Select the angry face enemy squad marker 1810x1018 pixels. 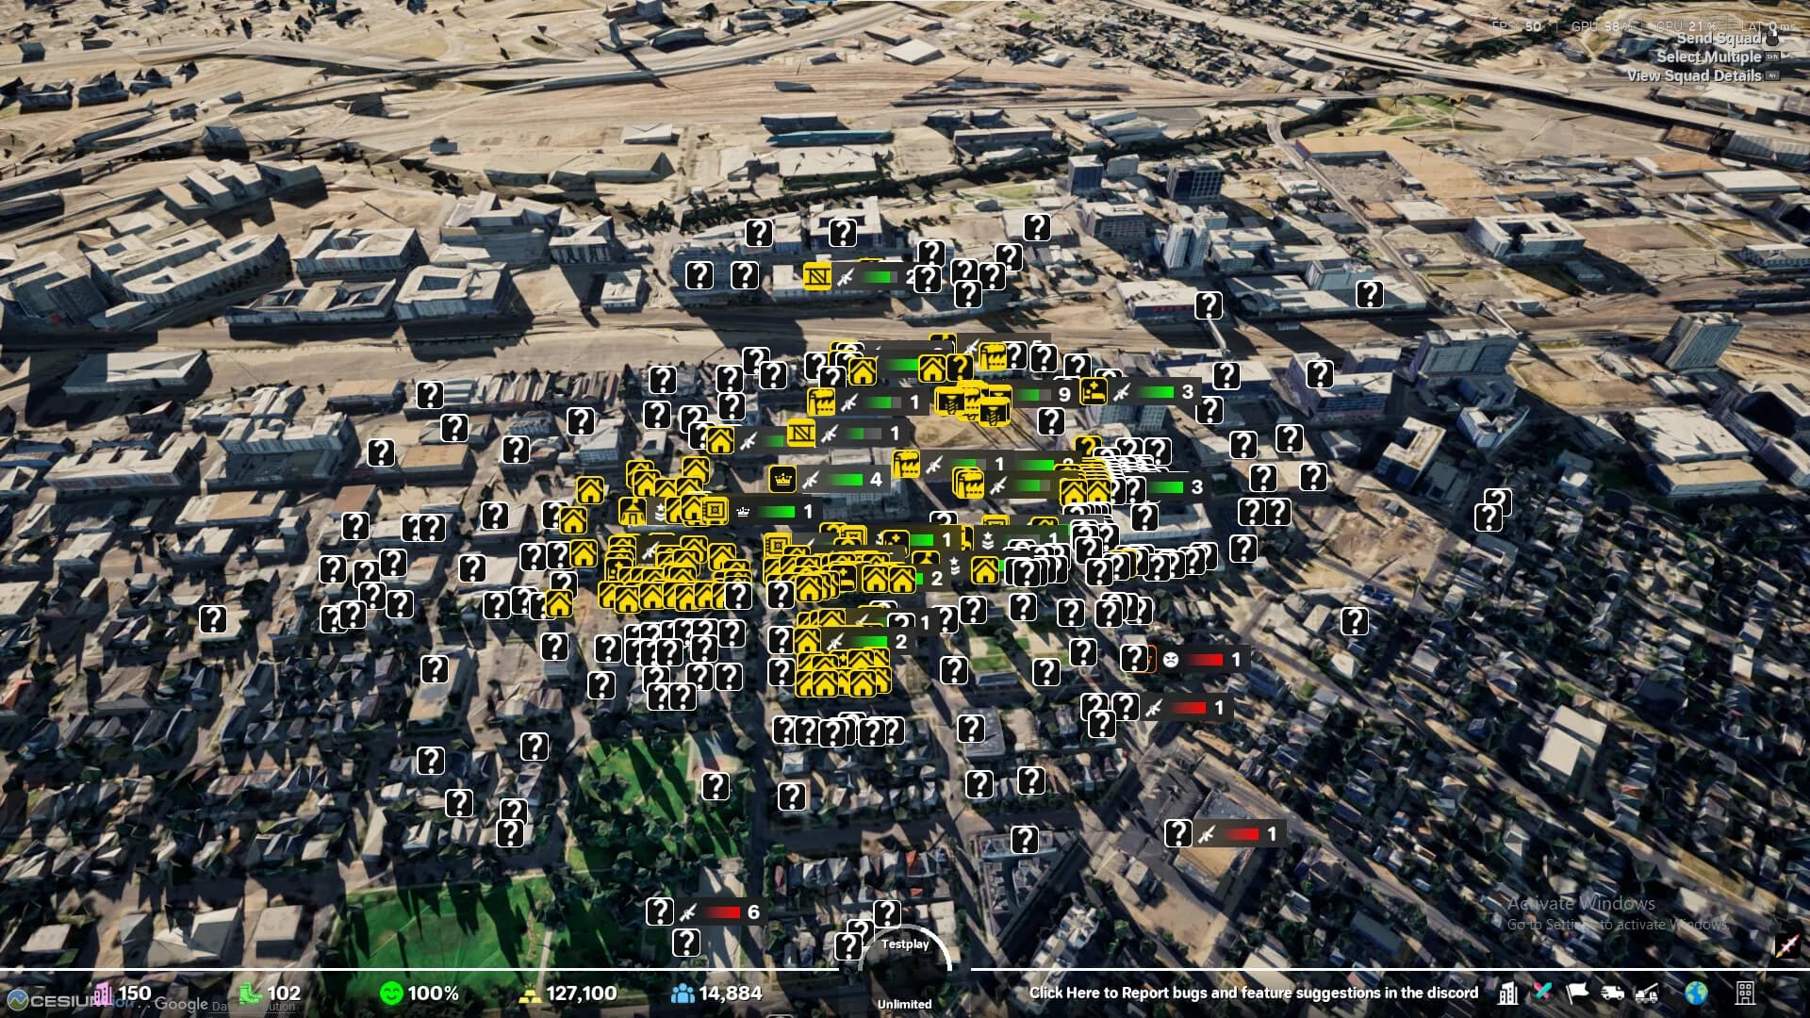click(x=1204, y=660)
